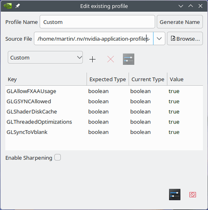Click the Expected Type column header
This screenshot has width=208, height=210.
[108, 79]
